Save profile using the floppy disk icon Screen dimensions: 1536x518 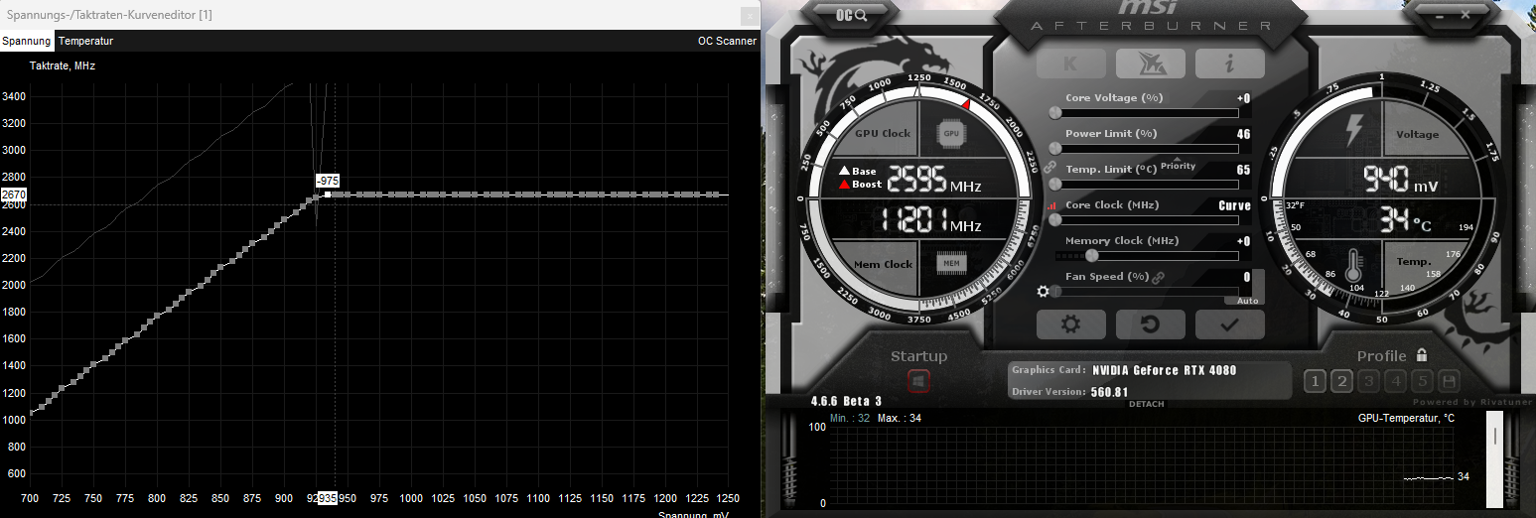(1449, 381)
